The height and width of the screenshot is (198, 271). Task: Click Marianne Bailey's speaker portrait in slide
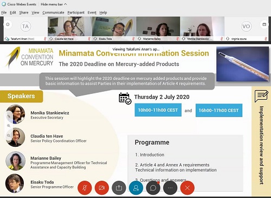click(15, 161)
